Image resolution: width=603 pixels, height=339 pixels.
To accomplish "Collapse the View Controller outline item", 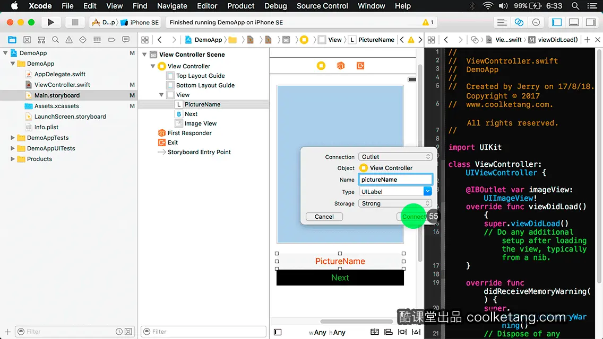I will (x=153, y=66).
